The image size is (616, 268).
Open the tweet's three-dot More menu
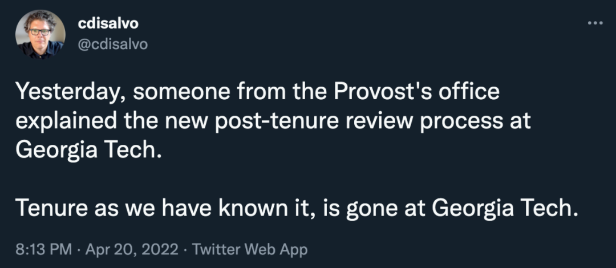[x=595, y=23]
